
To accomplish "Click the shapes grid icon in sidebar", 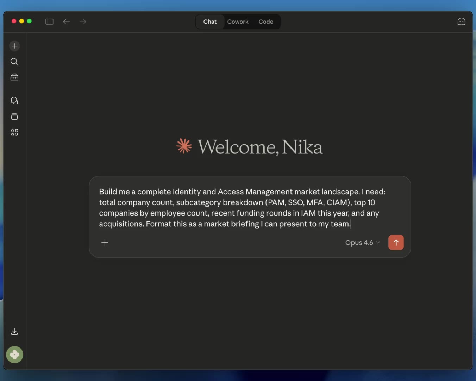I will 14,132.
